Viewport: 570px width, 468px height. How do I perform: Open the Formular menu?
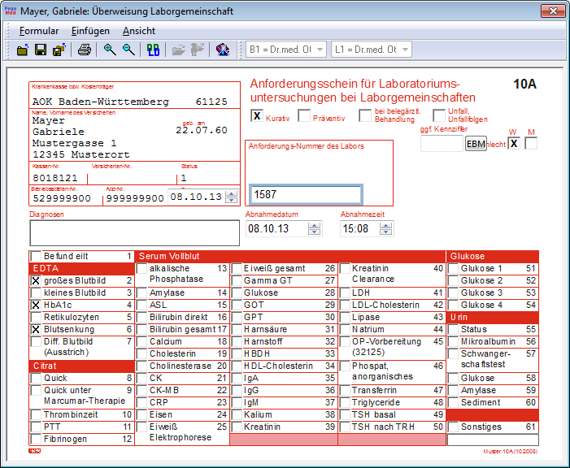(x=39, y=31)
